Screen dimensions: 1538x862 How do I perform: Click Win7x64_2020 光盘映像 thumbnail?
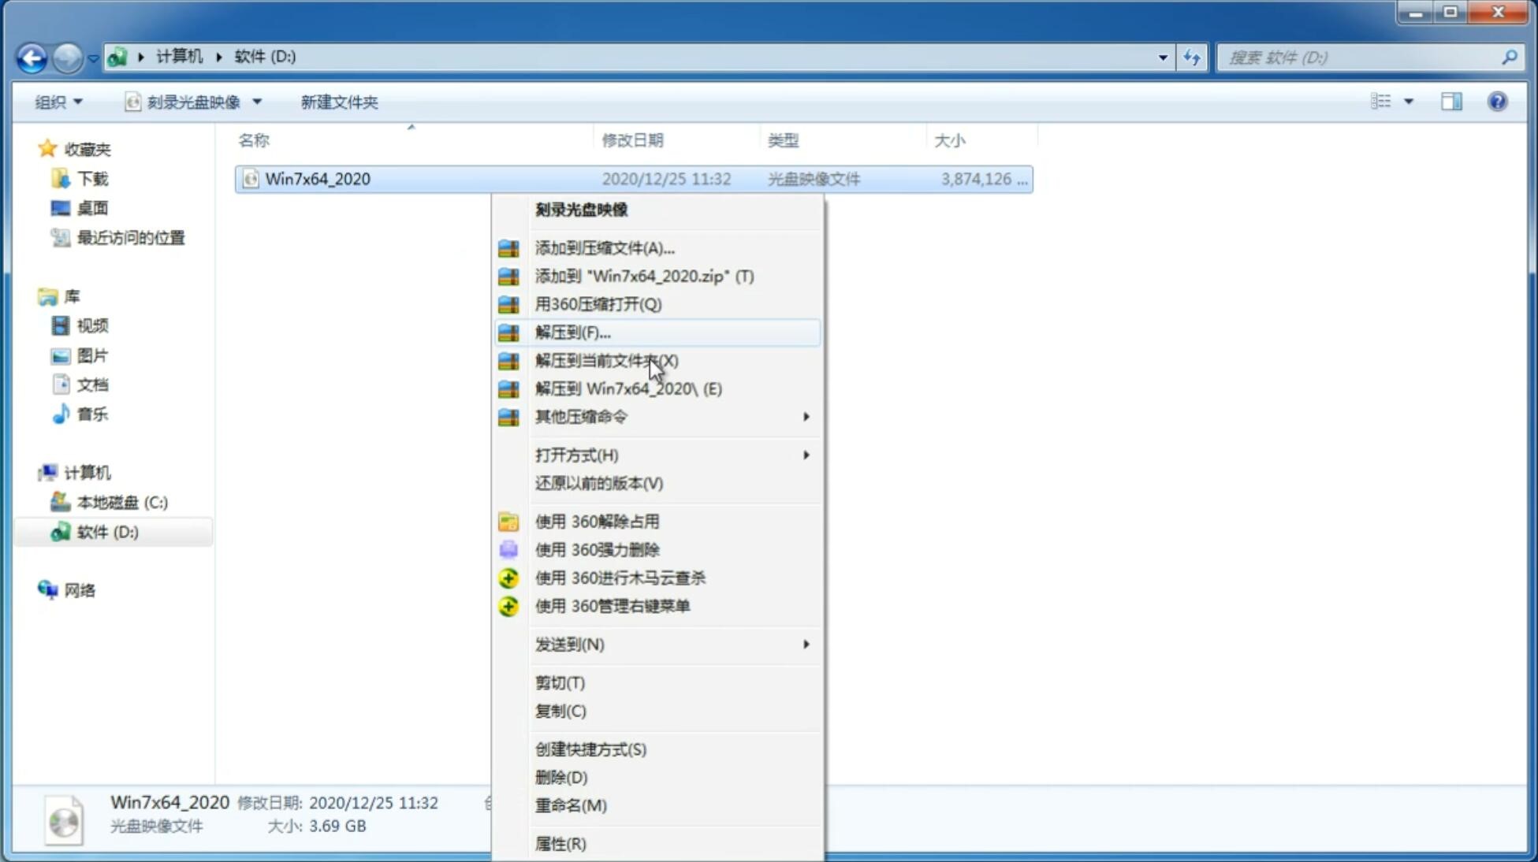[65, 819]
